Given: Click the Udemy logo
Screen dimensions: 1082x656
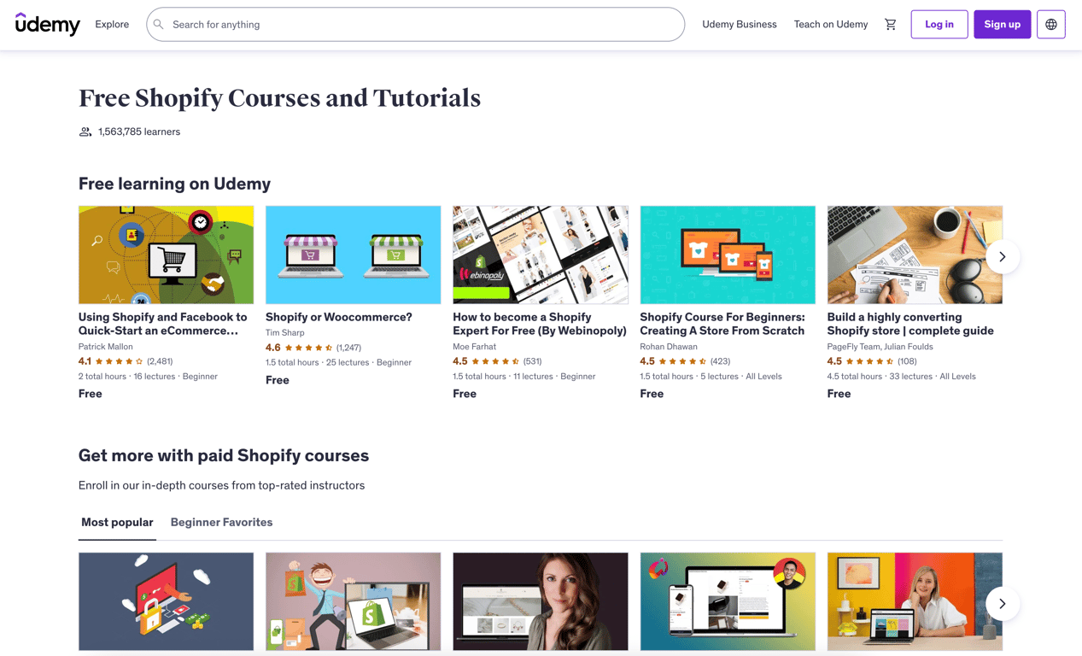Looking at the screenshot, I should coord(48,24).
